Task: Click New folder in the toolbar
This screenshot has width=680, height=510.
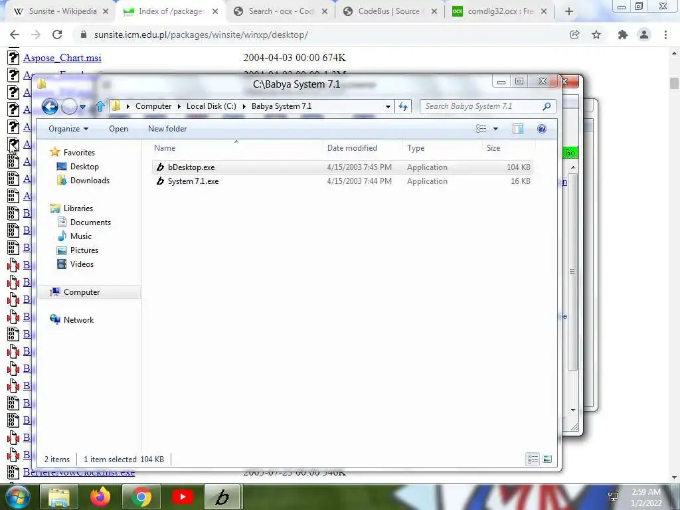Action: [x=167, y=129]
